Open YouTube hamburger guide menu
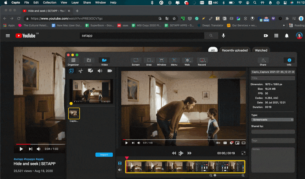305x179 pixels. [x=8, y=36]
